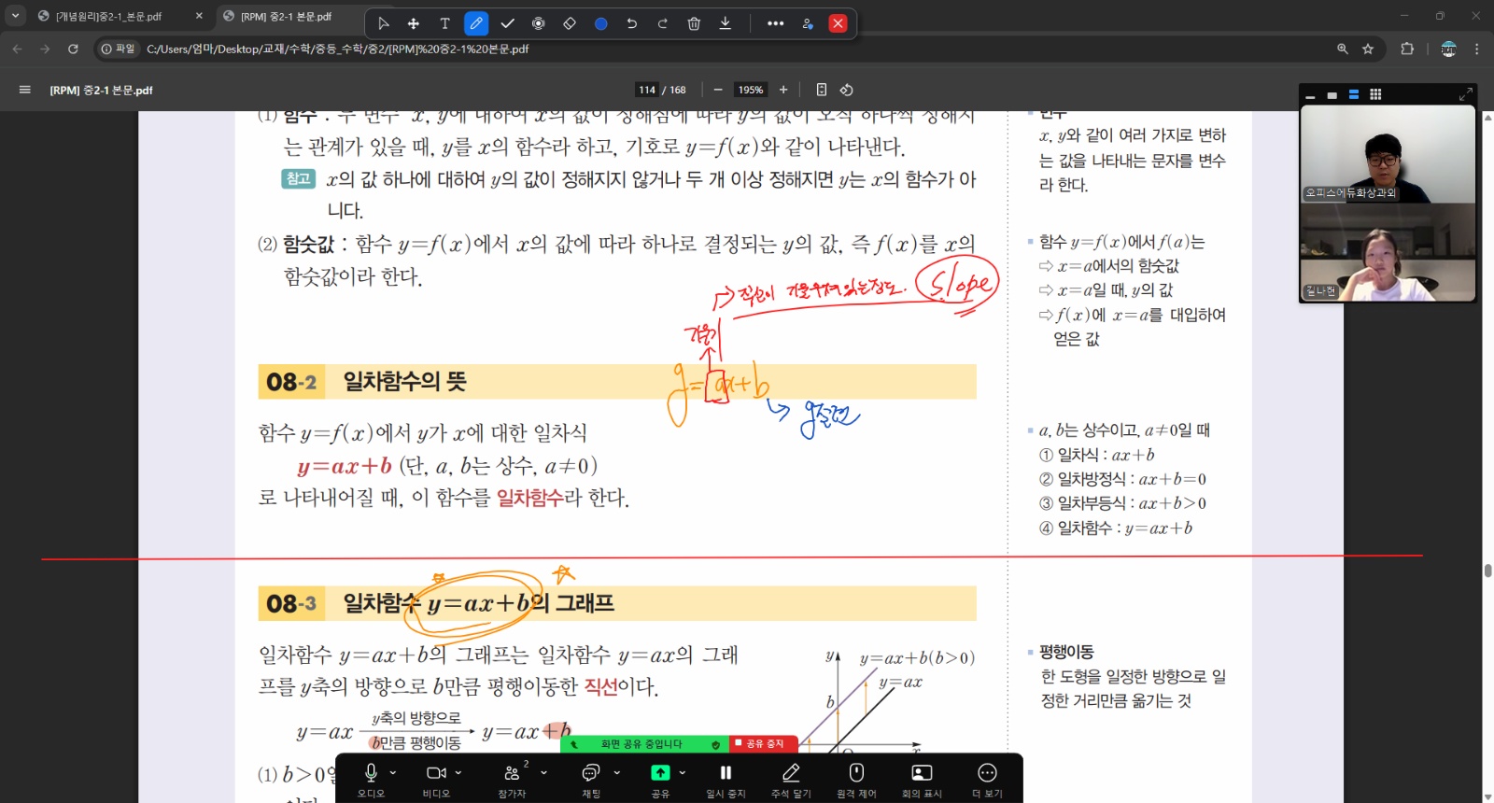Stop sharing with red 공유 중지 button
The image size is (1494, 803).
764,743
